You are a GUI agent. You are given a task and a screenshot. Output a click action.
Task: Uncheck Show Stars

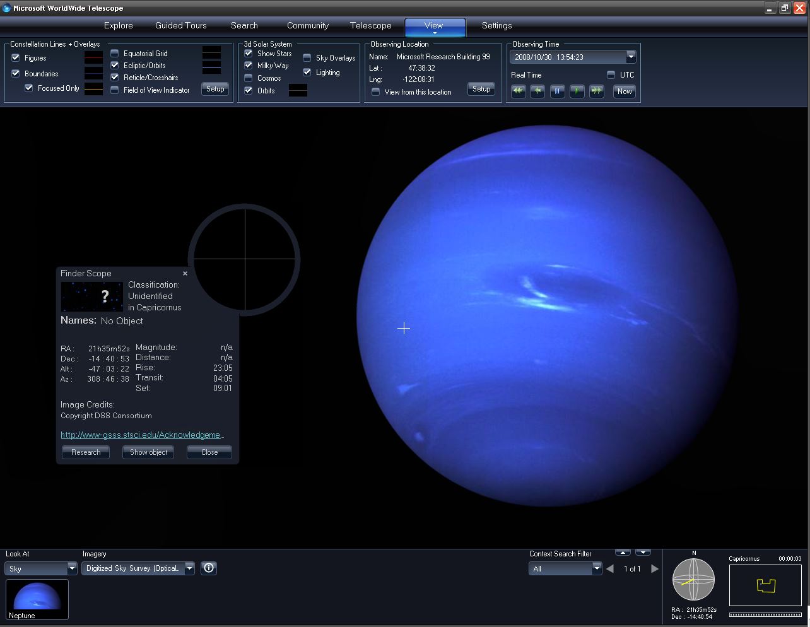pos(249,53)
